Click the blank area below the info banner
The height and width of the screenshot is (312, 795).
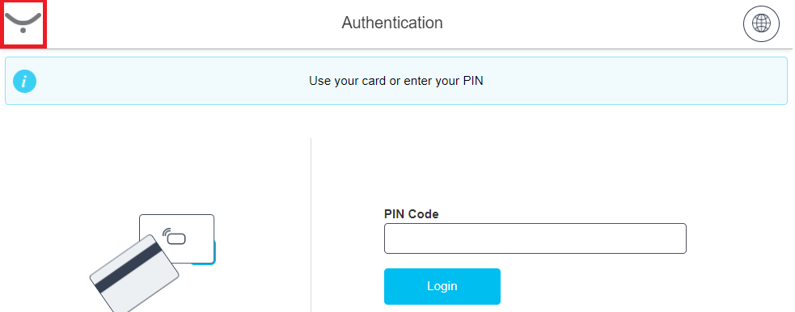[x=396, y=121]
